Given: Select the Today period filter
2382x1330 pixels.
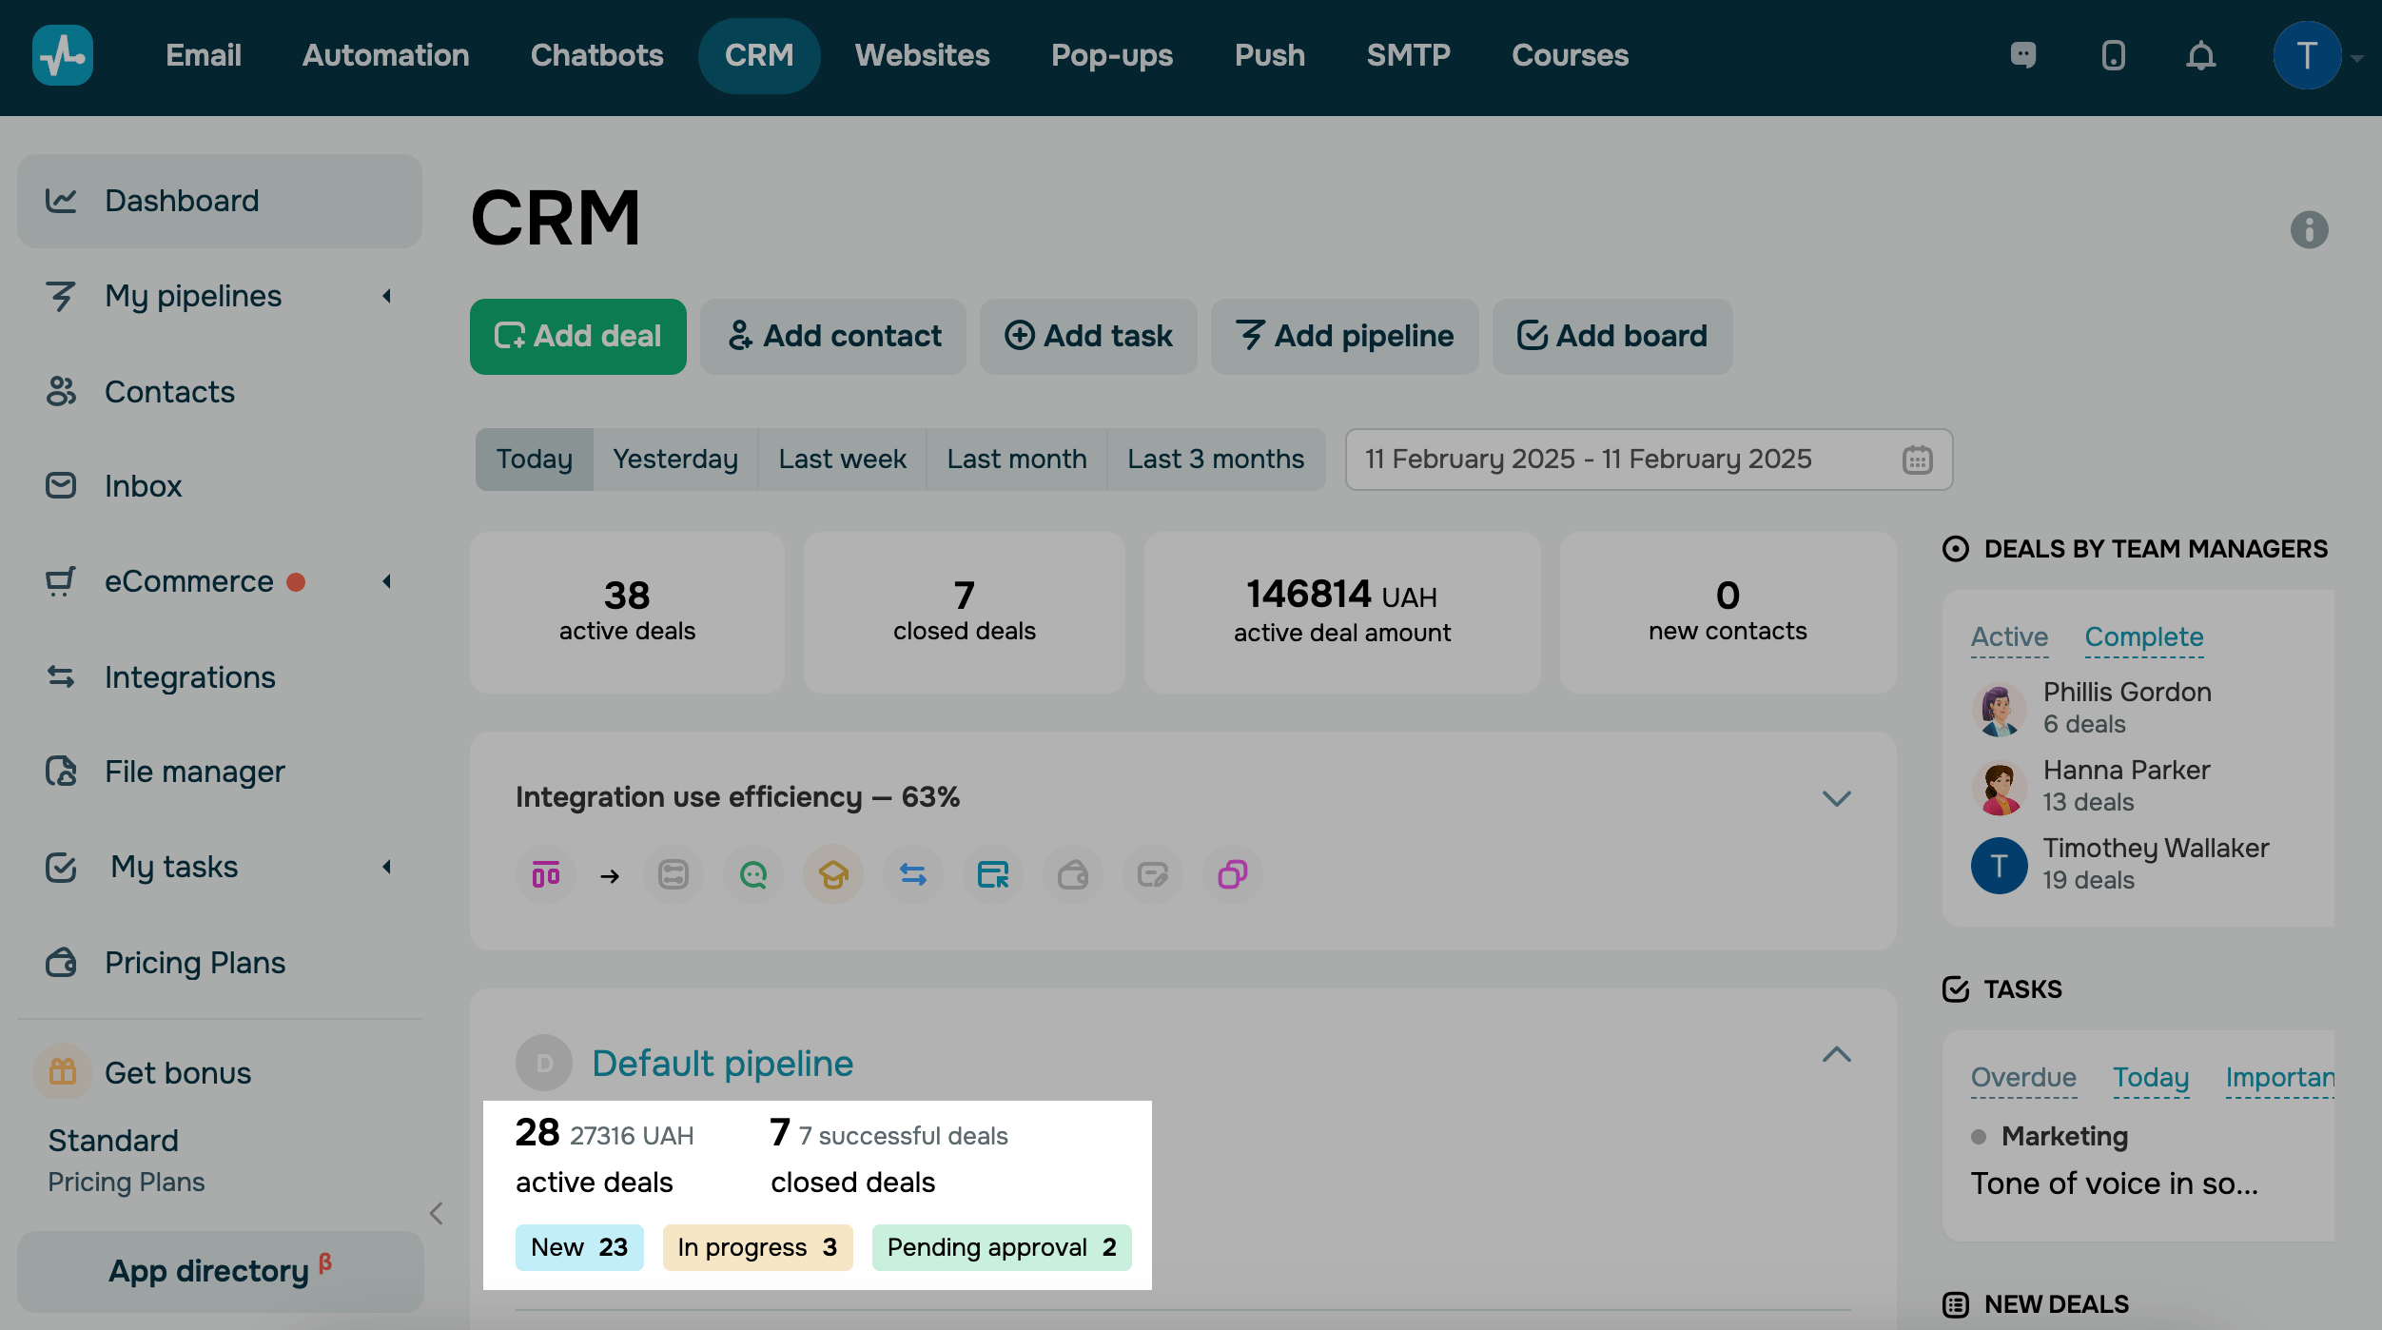Looking at the screenshot, I should [x=535, y=460].
